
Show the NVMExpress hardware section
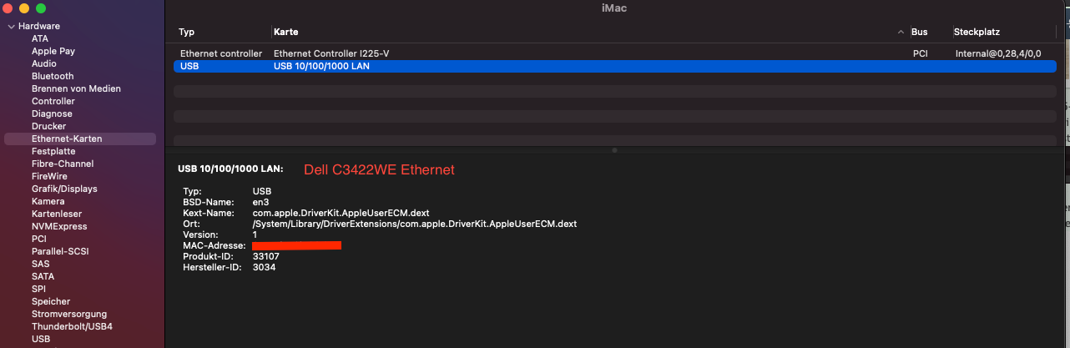click(59, 226)
